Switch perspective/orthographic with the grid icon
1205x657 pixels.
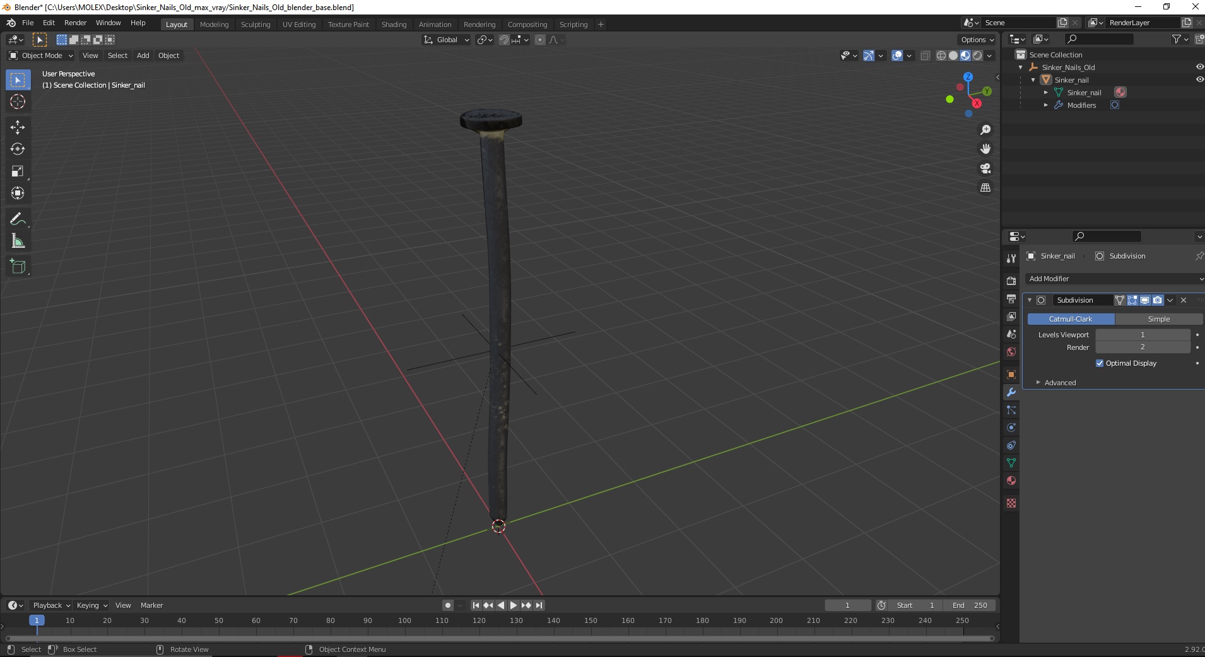(985, 187)
